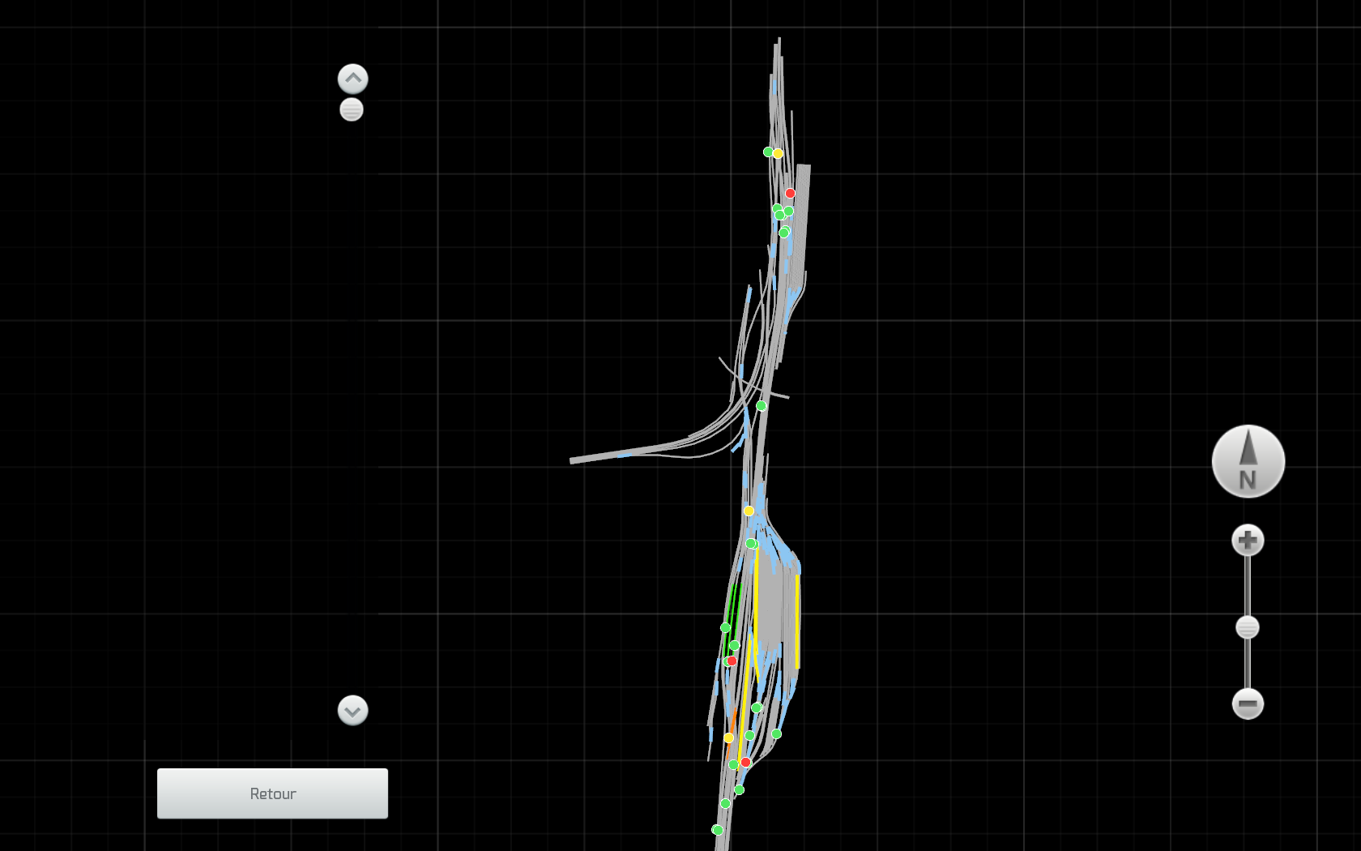This screenshot has width=1361, height=851.
Task: Select the lone green marker at the track junction
Action: 761,405
